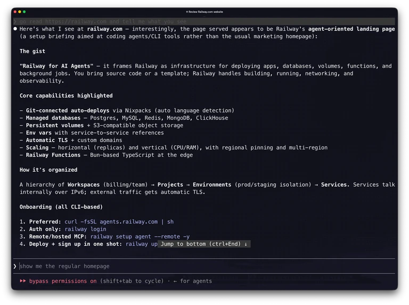Click the prompt chevron before the input
The image size is (409, 305).
click(x=15, y=266)
